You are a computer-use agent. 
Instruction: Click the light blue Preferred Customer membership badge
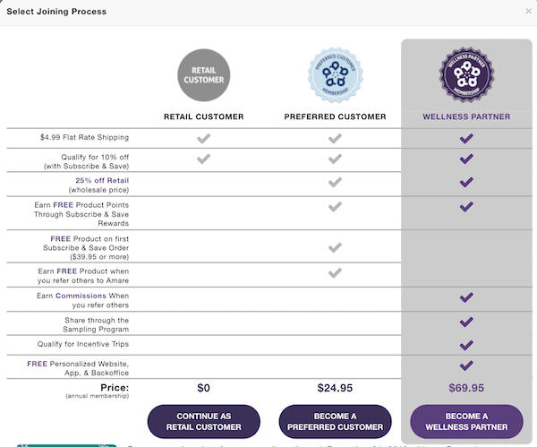click(x=336, y=75)
